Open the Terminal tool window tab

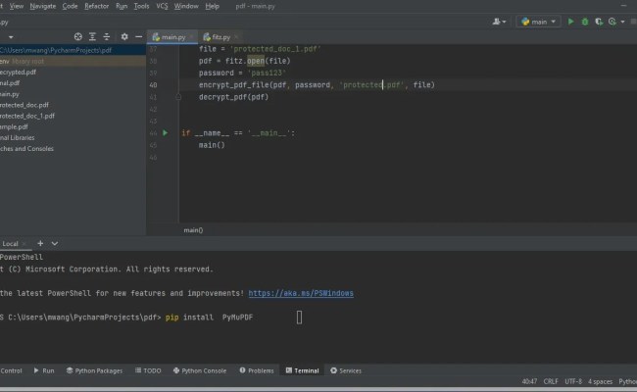pos(302,370)
